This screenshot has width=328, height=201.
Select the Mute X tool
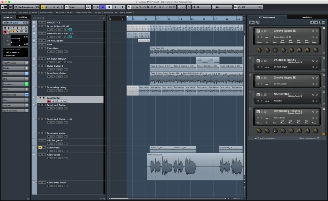(x=152, y=7)
